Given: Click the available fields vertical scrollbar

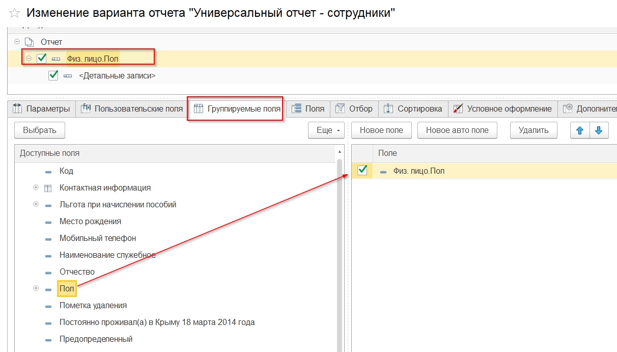Looking at the screenshot, I should click(x=340, y=255).
